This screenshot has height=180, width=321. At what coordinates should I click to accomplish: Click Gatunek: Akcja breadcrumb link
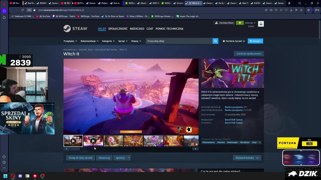[x=86, y=49]
